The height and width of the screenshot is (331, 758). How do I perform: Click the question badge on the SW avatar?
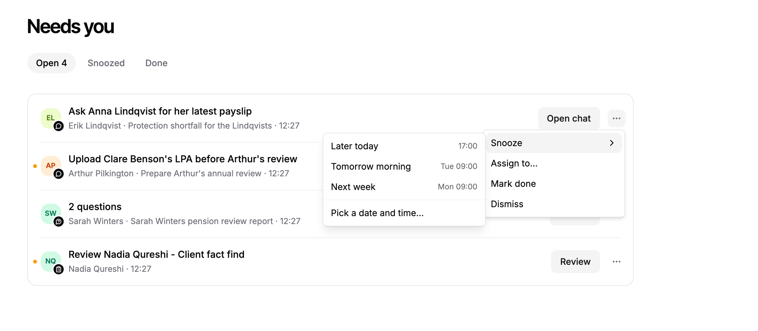click(x=59, y=222)
